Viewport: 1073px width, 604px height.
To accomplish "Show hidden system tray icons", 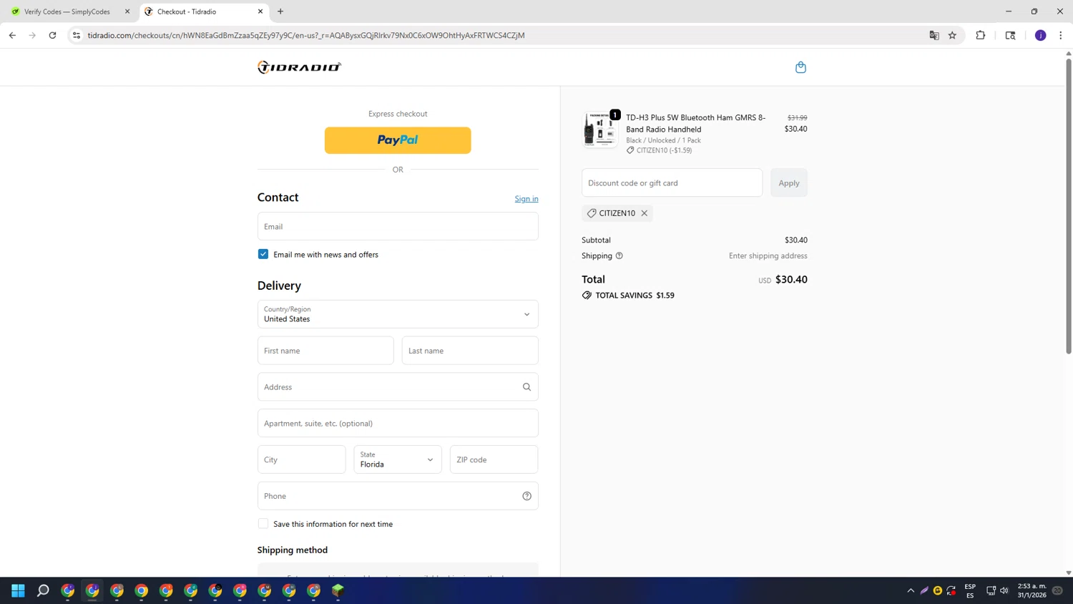I will point(911,590).
